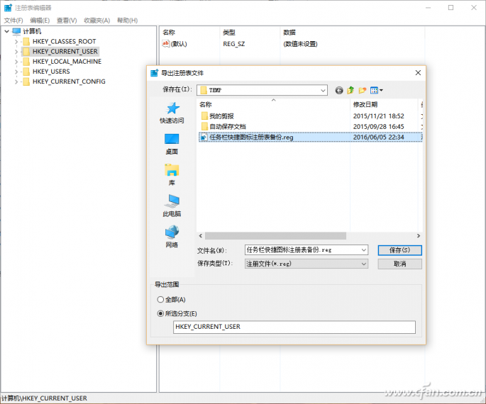Click the (默认) string value icon

(165, 44)
